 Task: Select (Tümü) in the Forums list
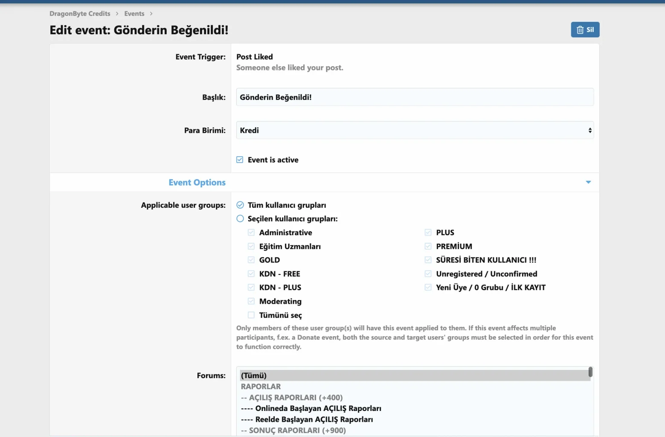415,376
